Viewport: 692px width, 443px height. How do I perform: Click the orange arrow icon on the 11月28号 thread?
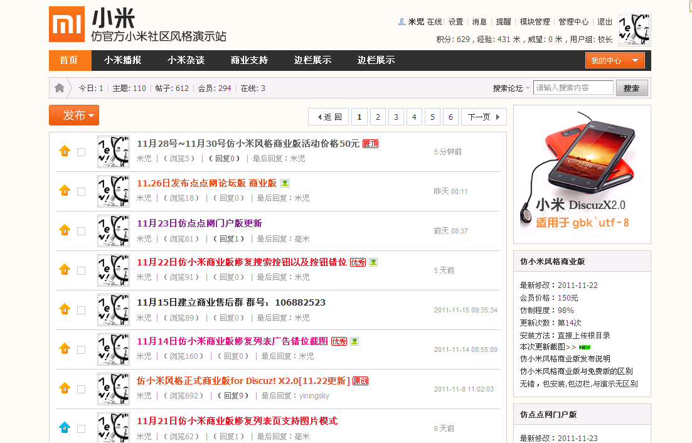pyautogui.click(x=65, y=151)
